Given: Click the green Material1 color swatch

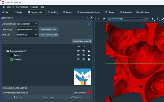Looking at the screenshot, I should (12, 59).
